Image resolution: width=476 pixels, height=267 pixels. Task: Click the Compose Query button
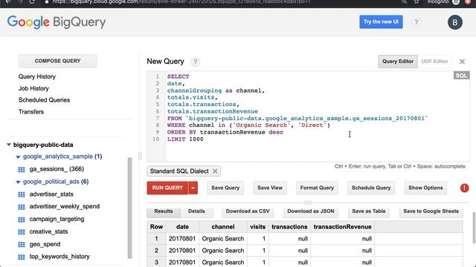[58, 61]
